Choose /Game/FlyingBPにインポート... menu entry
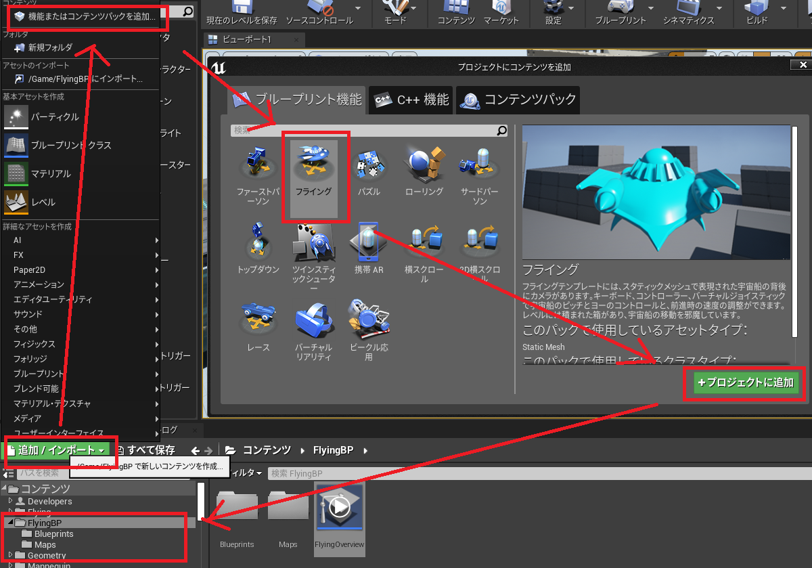Viewport: 812px width, 568px height. tap(80, 79)
